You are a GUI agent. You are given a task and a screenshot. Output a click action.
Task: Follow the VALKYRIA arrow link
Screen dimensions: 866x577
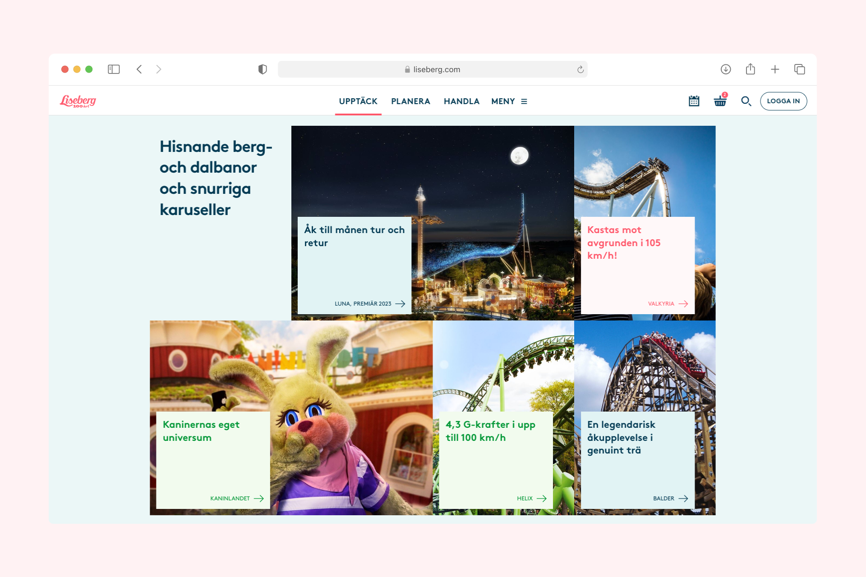point(668,304)
